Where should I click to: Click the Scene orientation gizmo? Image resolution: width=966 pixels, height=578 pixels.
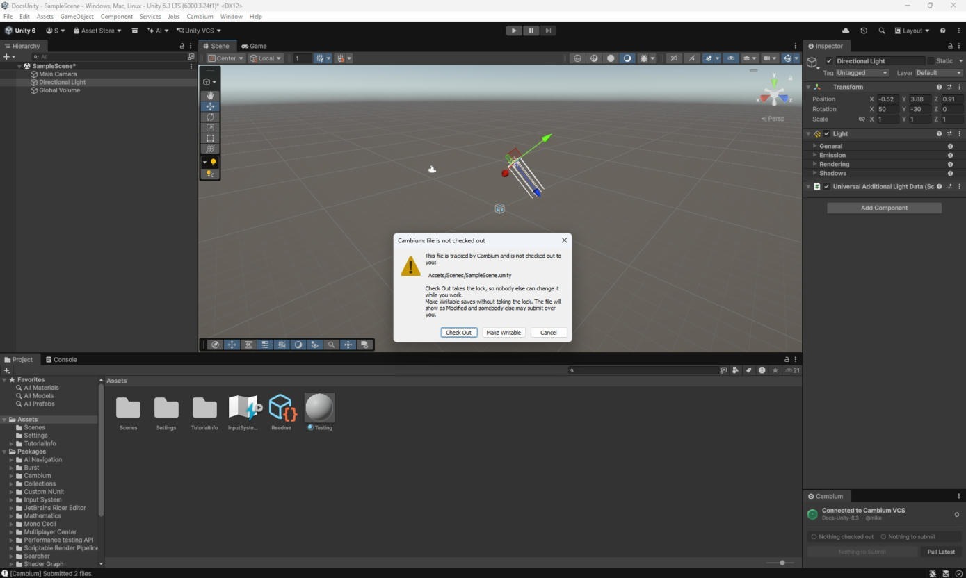point(774,91)
